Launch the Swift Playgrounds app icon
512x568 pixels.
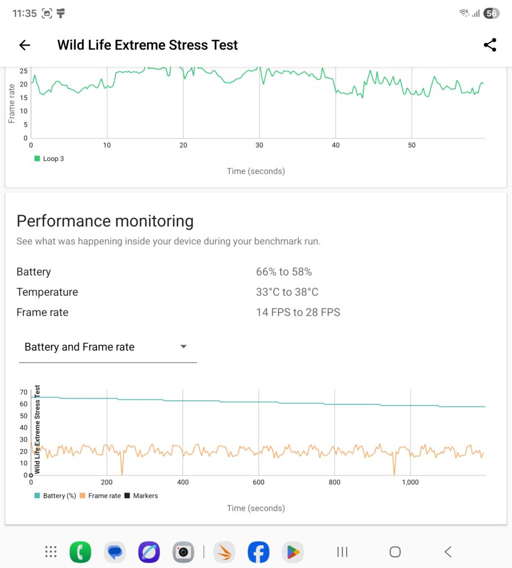coord(224,551)
